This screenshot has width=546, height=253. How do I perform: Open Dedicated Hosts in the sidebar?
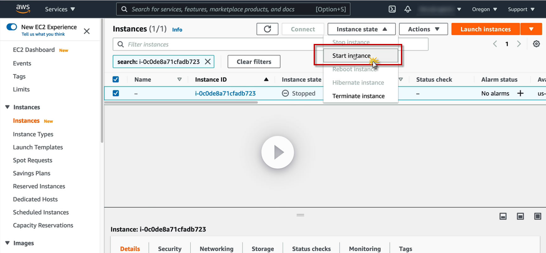[35, 199]
